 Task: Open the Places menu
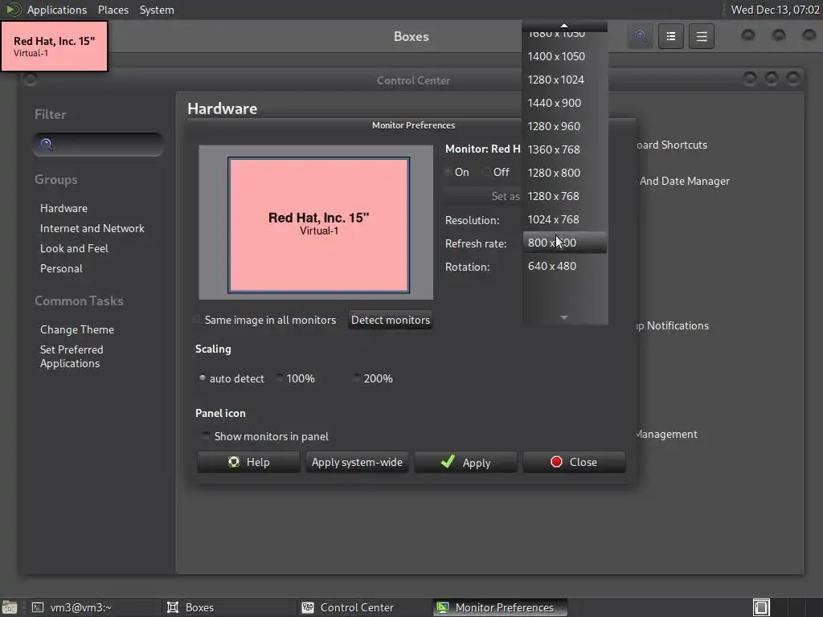tap(113, 10)
